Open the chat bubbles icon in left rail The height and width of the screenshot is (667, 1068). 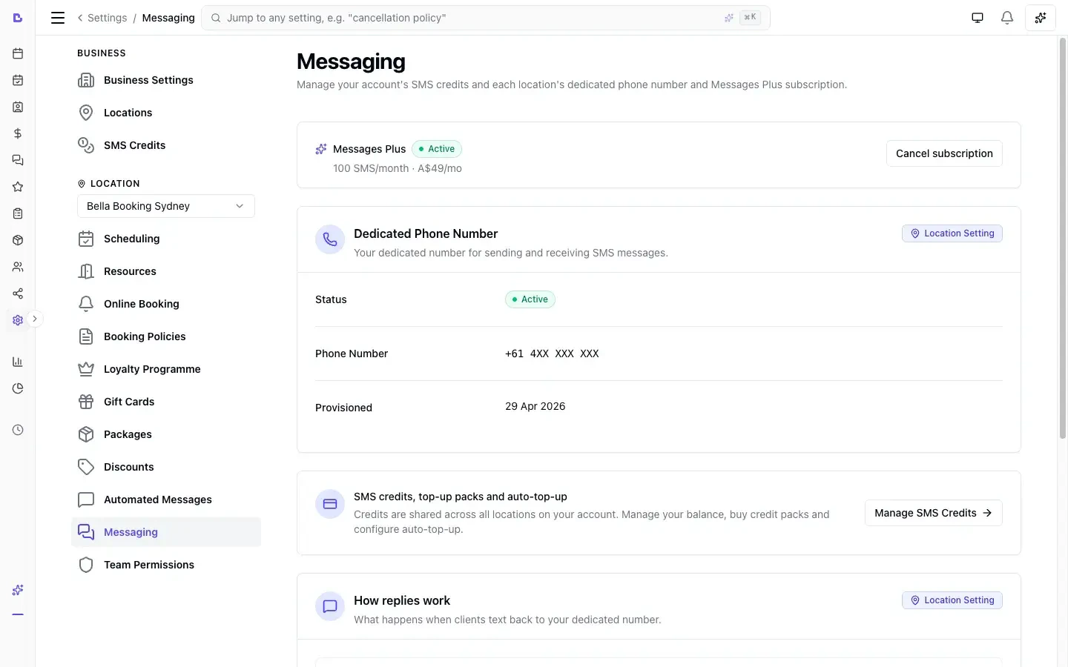click(18, 160)
